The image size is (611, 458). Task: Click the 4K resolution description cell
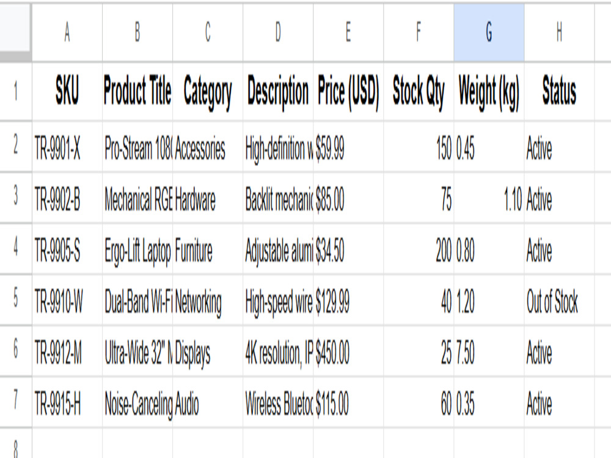[x=278, y=351]
